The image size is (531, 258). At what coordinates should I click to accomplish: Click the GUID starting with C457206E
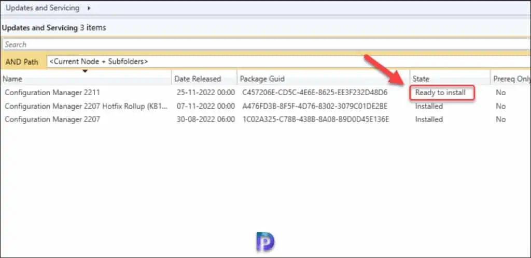point(315,92)
